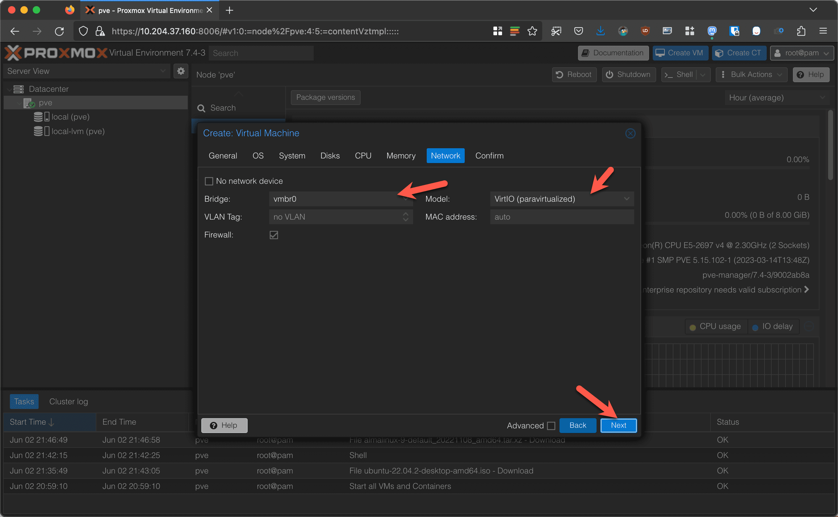Reload the page with the refresh icon
Image resolution: width=838 pixels, height=517 pixels.
pyautogui.click(x=60, y=31)
